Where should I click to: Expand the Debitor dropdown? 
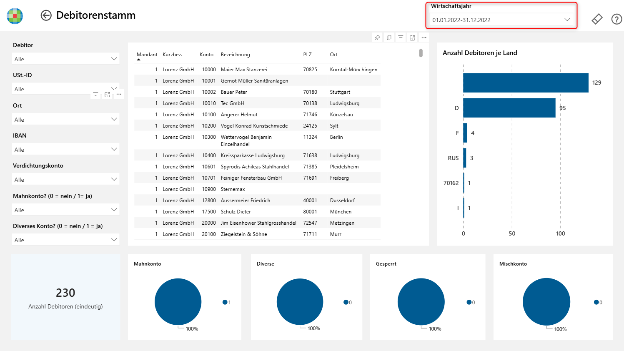tap(66, 59)
